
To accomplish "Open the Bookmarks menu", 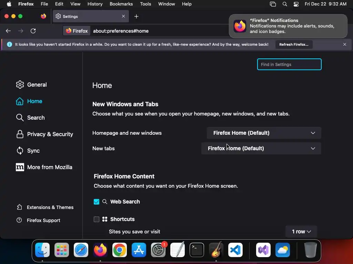I will click(121, 4).
